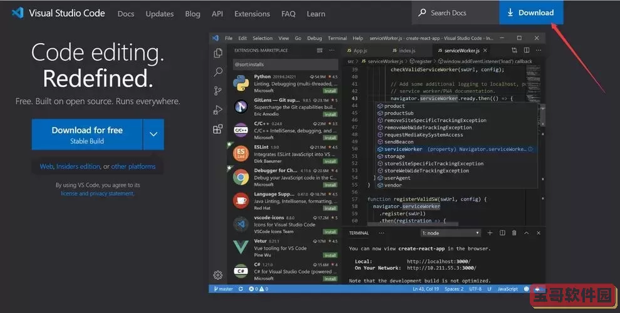Open the Docs navigation item
Viewport: 620px width, 313px height.
tap(126, 14)
